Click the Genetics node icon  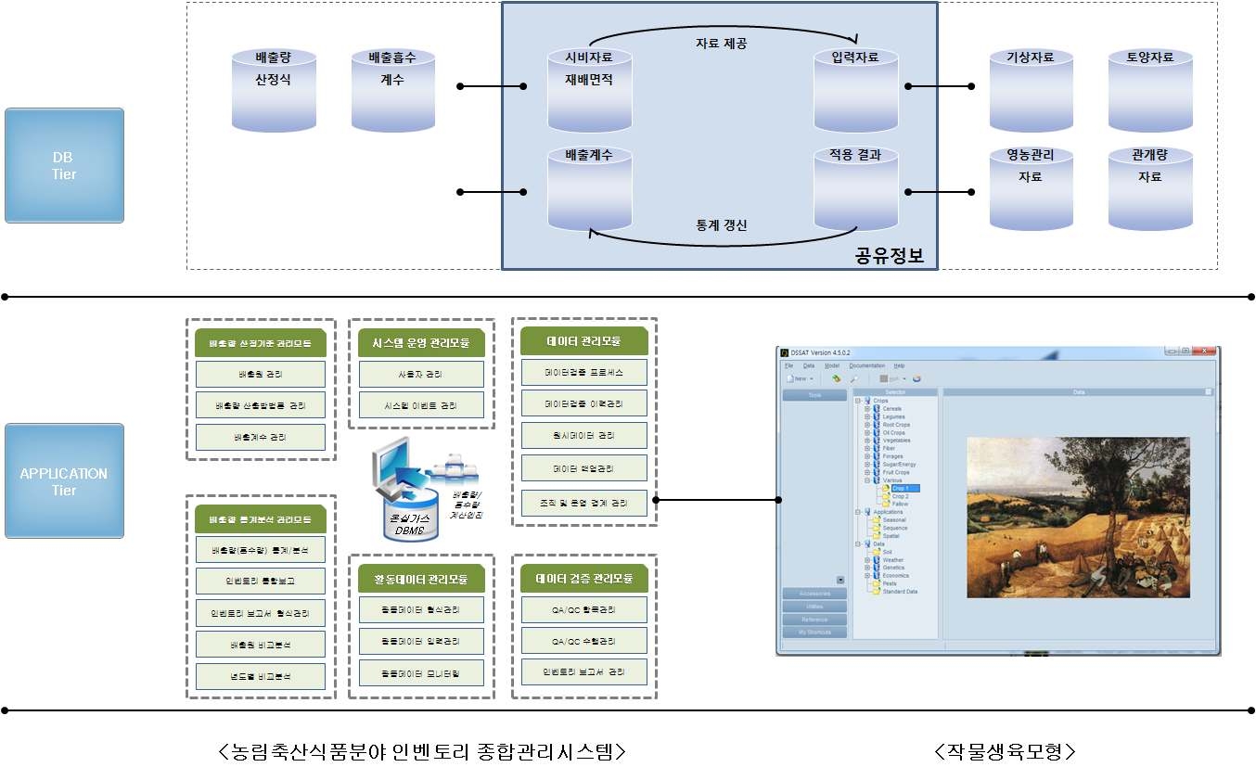coord(877,568)
